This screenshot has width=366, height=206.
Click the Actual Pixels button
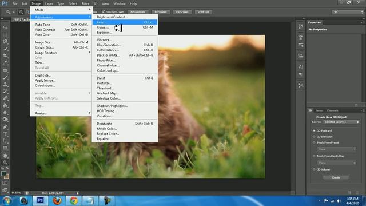pos(138,12)
